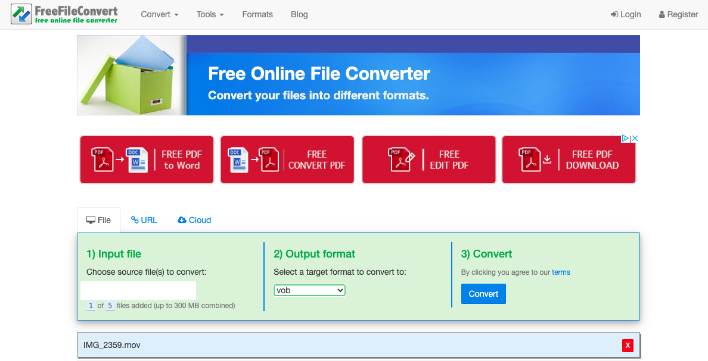
Task: Click the IMG_2359.mov file name
Action: (x=112, y=345)
